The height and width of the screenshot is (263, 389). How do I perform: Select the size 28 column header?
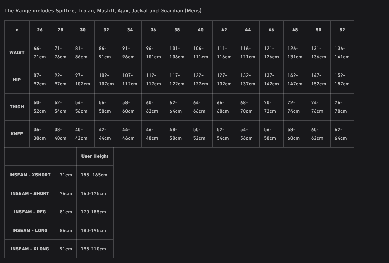[61, 30]
